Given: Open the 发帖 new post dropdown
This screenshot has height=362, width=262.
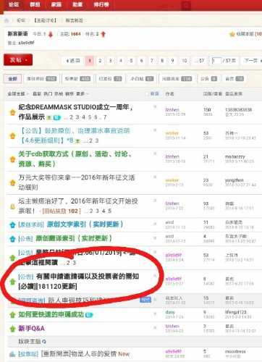Looking at the screenshot, I should [18, 59].
